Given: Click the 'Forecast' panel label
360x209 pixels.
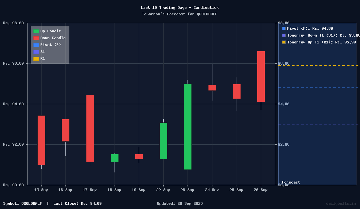Looking at the screenshot, I should click(x=291, y=183).
